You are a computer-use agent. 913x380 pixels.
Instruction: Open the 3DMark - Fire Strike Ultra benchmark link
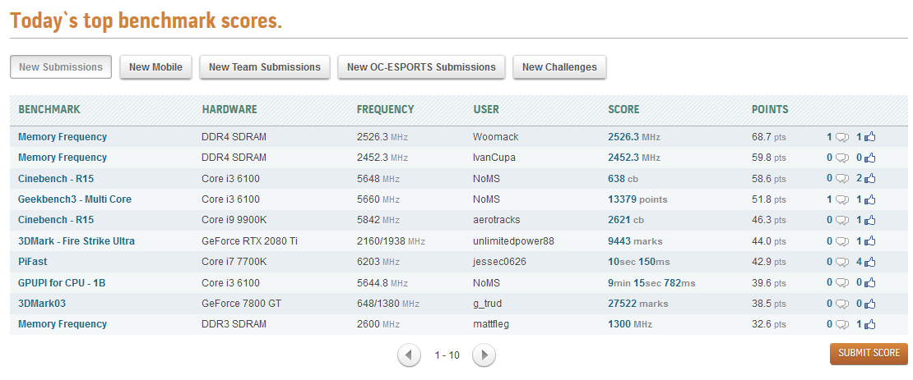[x=76, y=241]
